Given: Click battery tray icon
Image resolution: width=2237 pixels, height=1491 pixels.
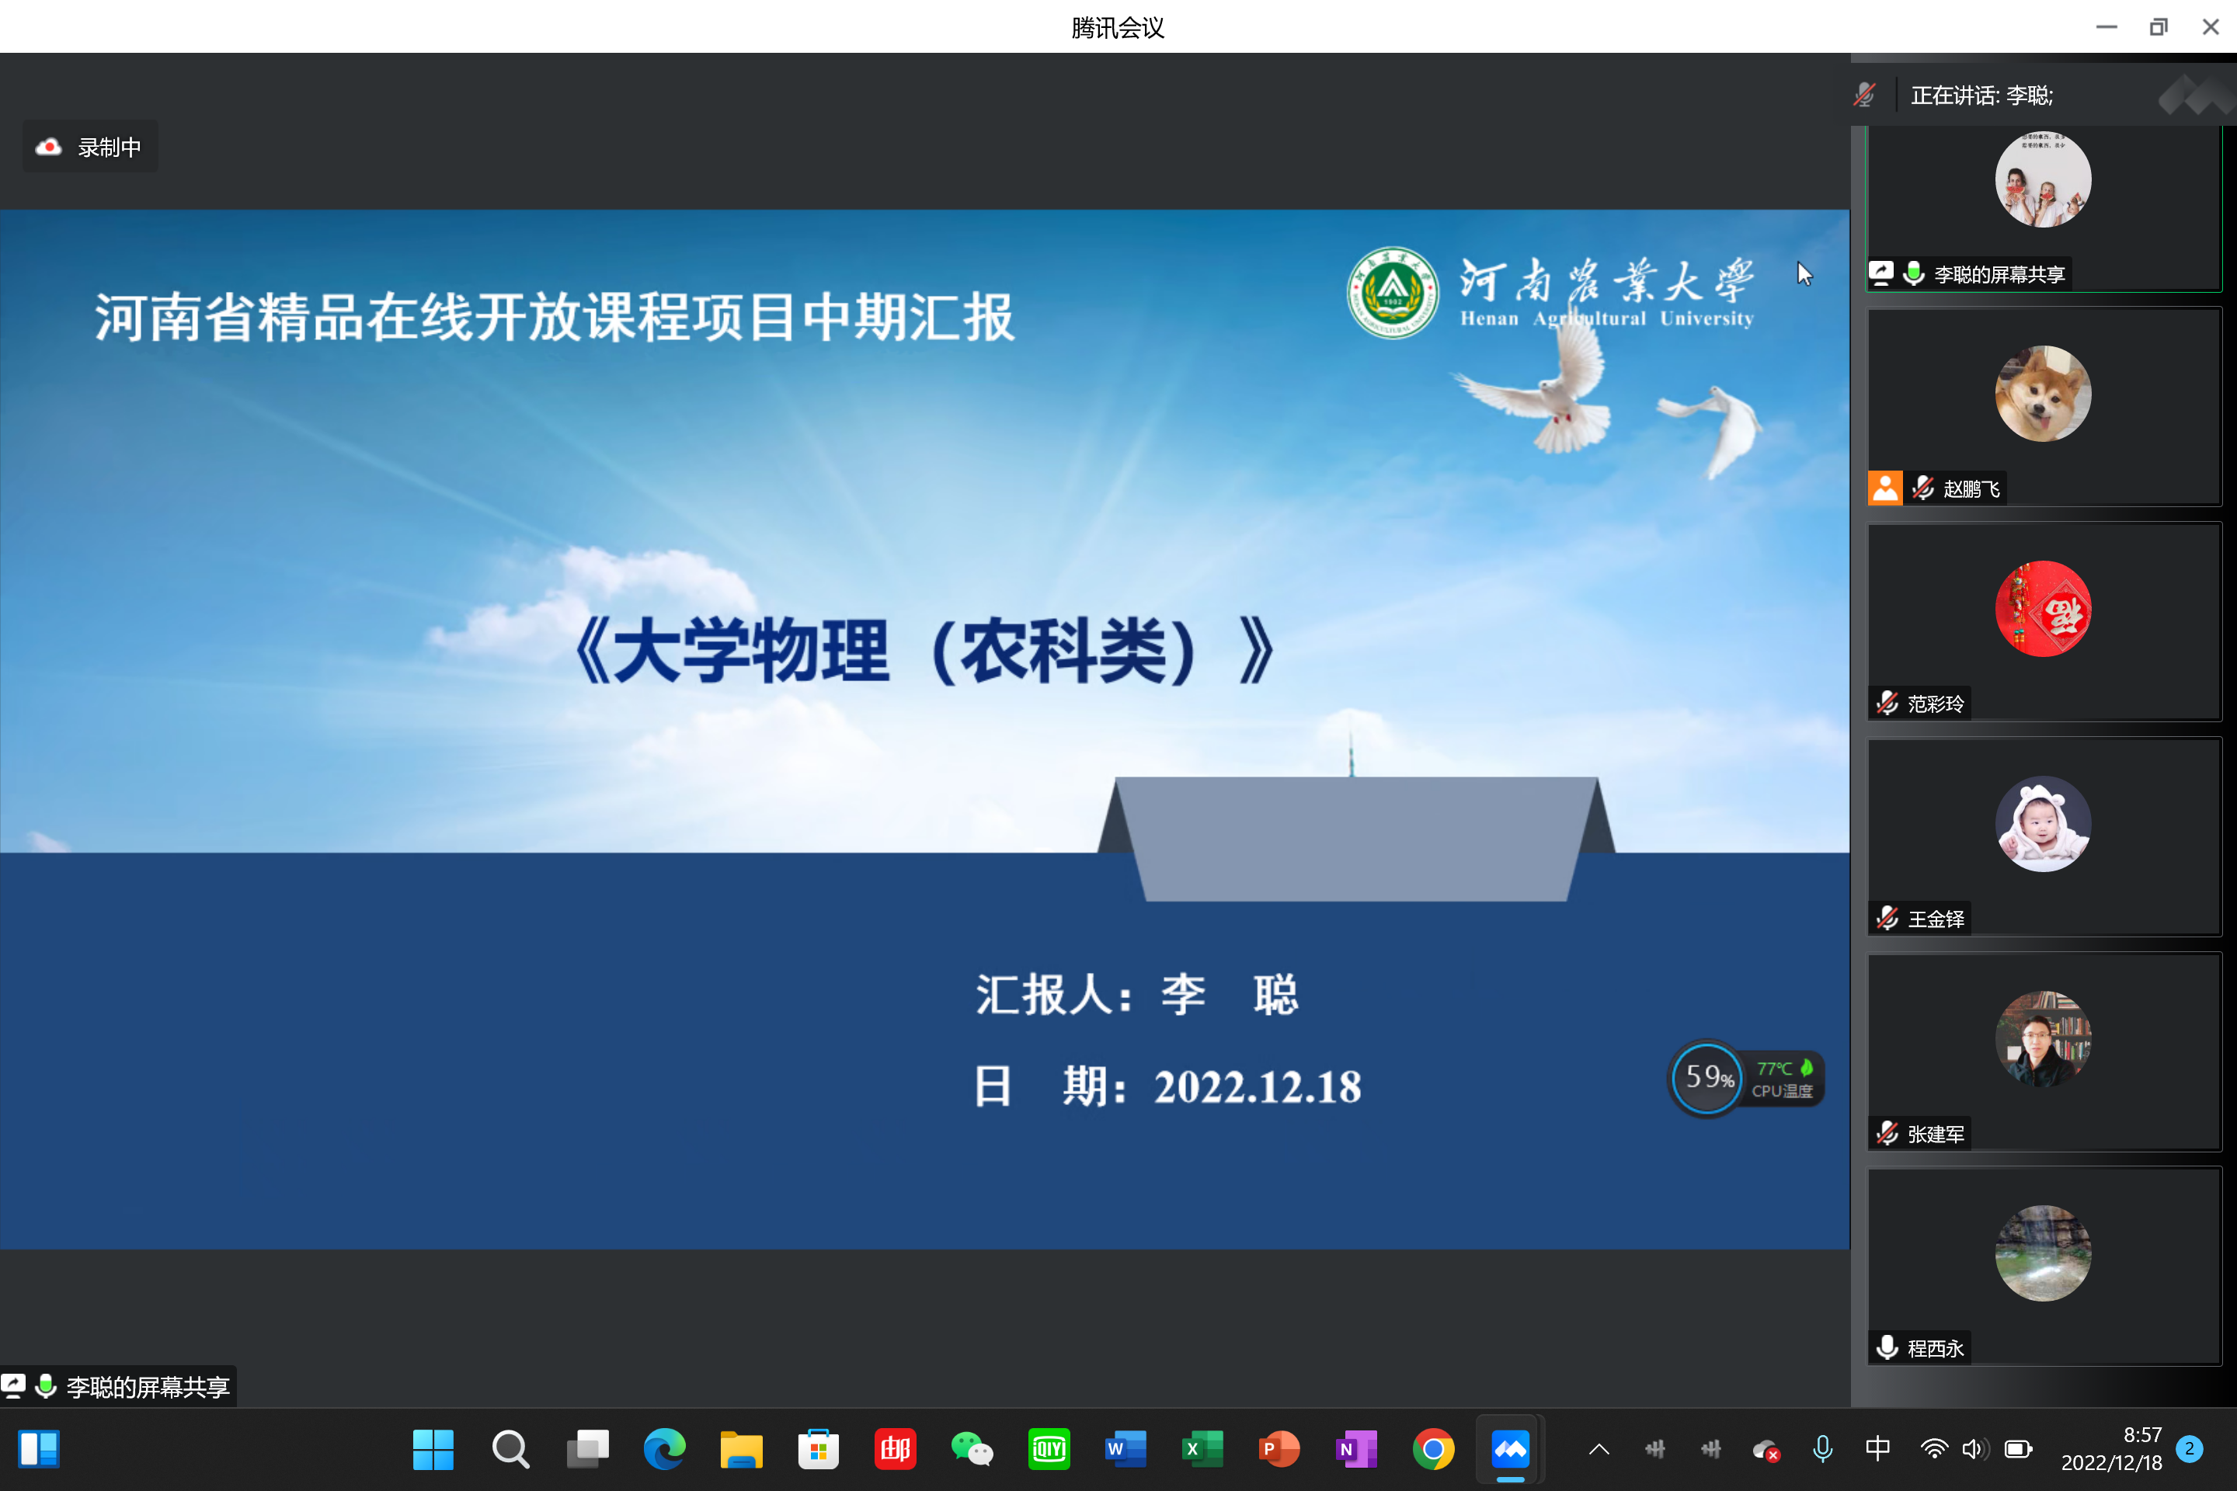Looking at the screenshot, I should click(2017, 1449).
